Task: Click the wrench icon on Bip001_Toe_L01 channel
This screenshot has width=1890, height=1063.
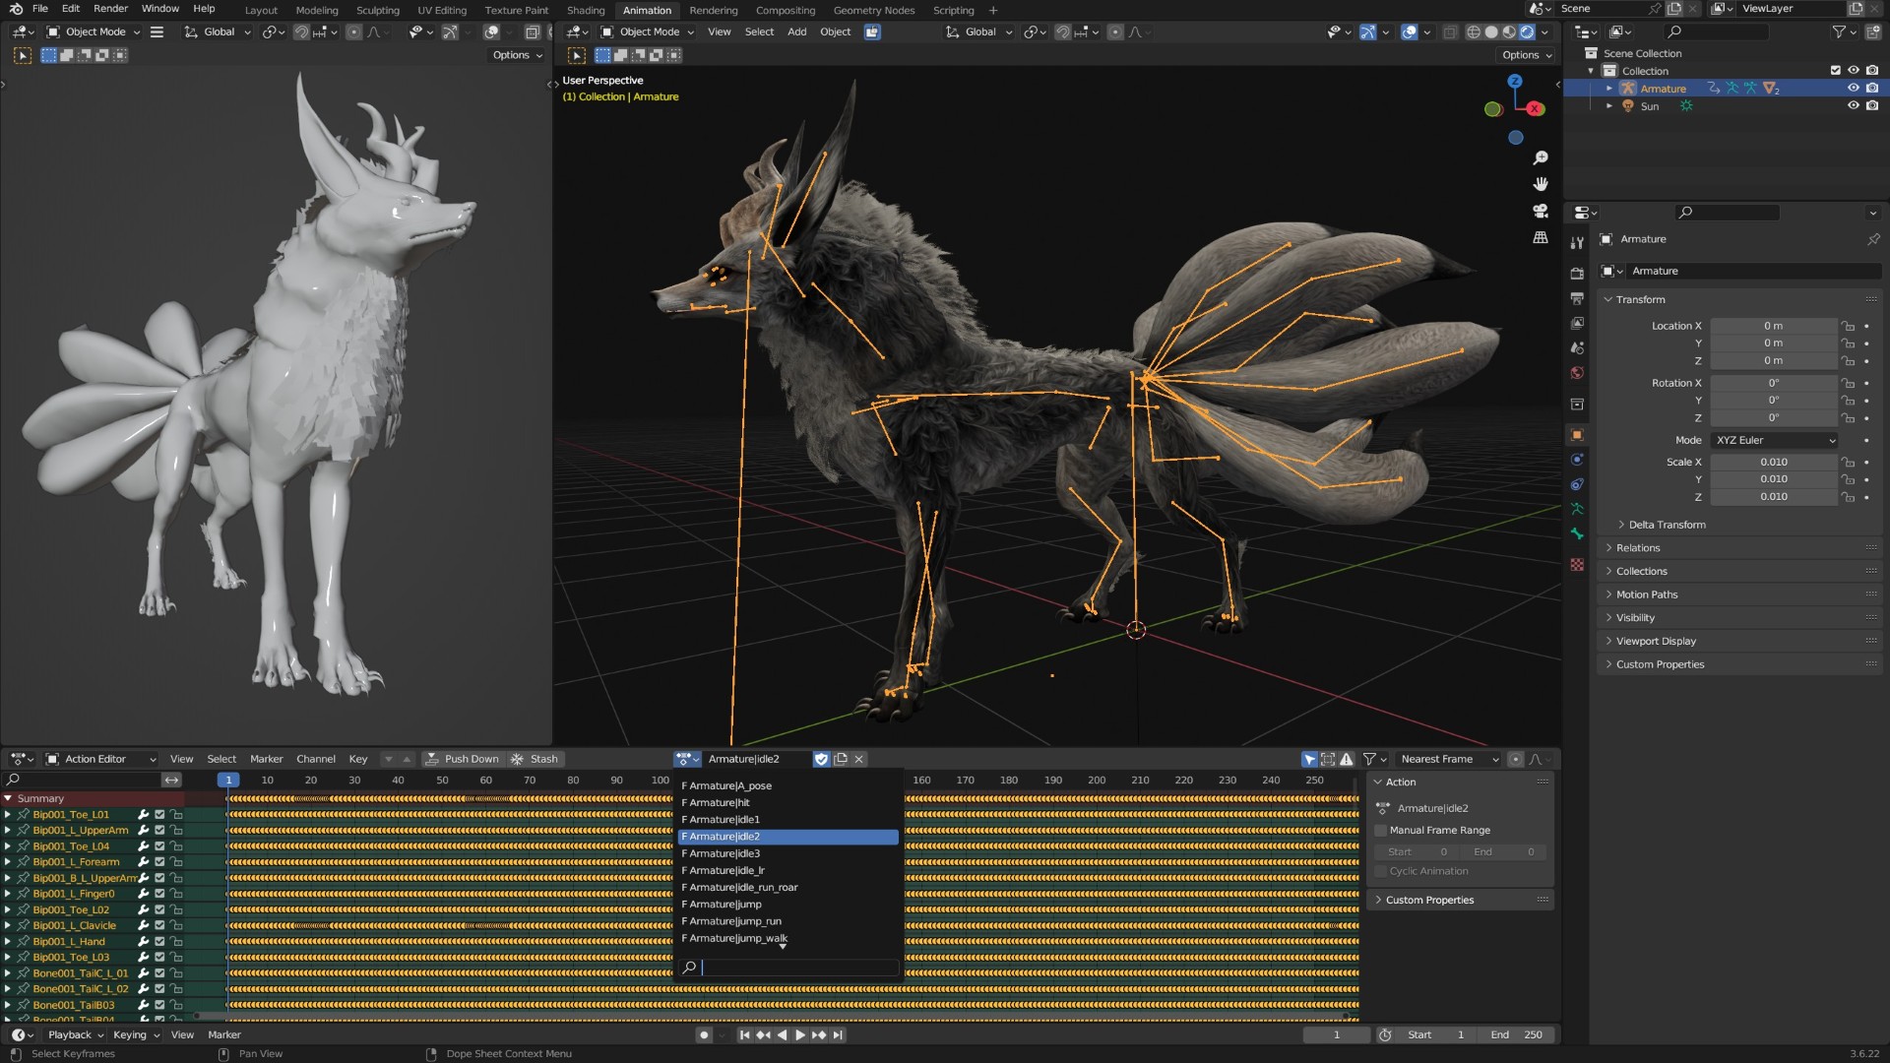Action: coord(143,815)
